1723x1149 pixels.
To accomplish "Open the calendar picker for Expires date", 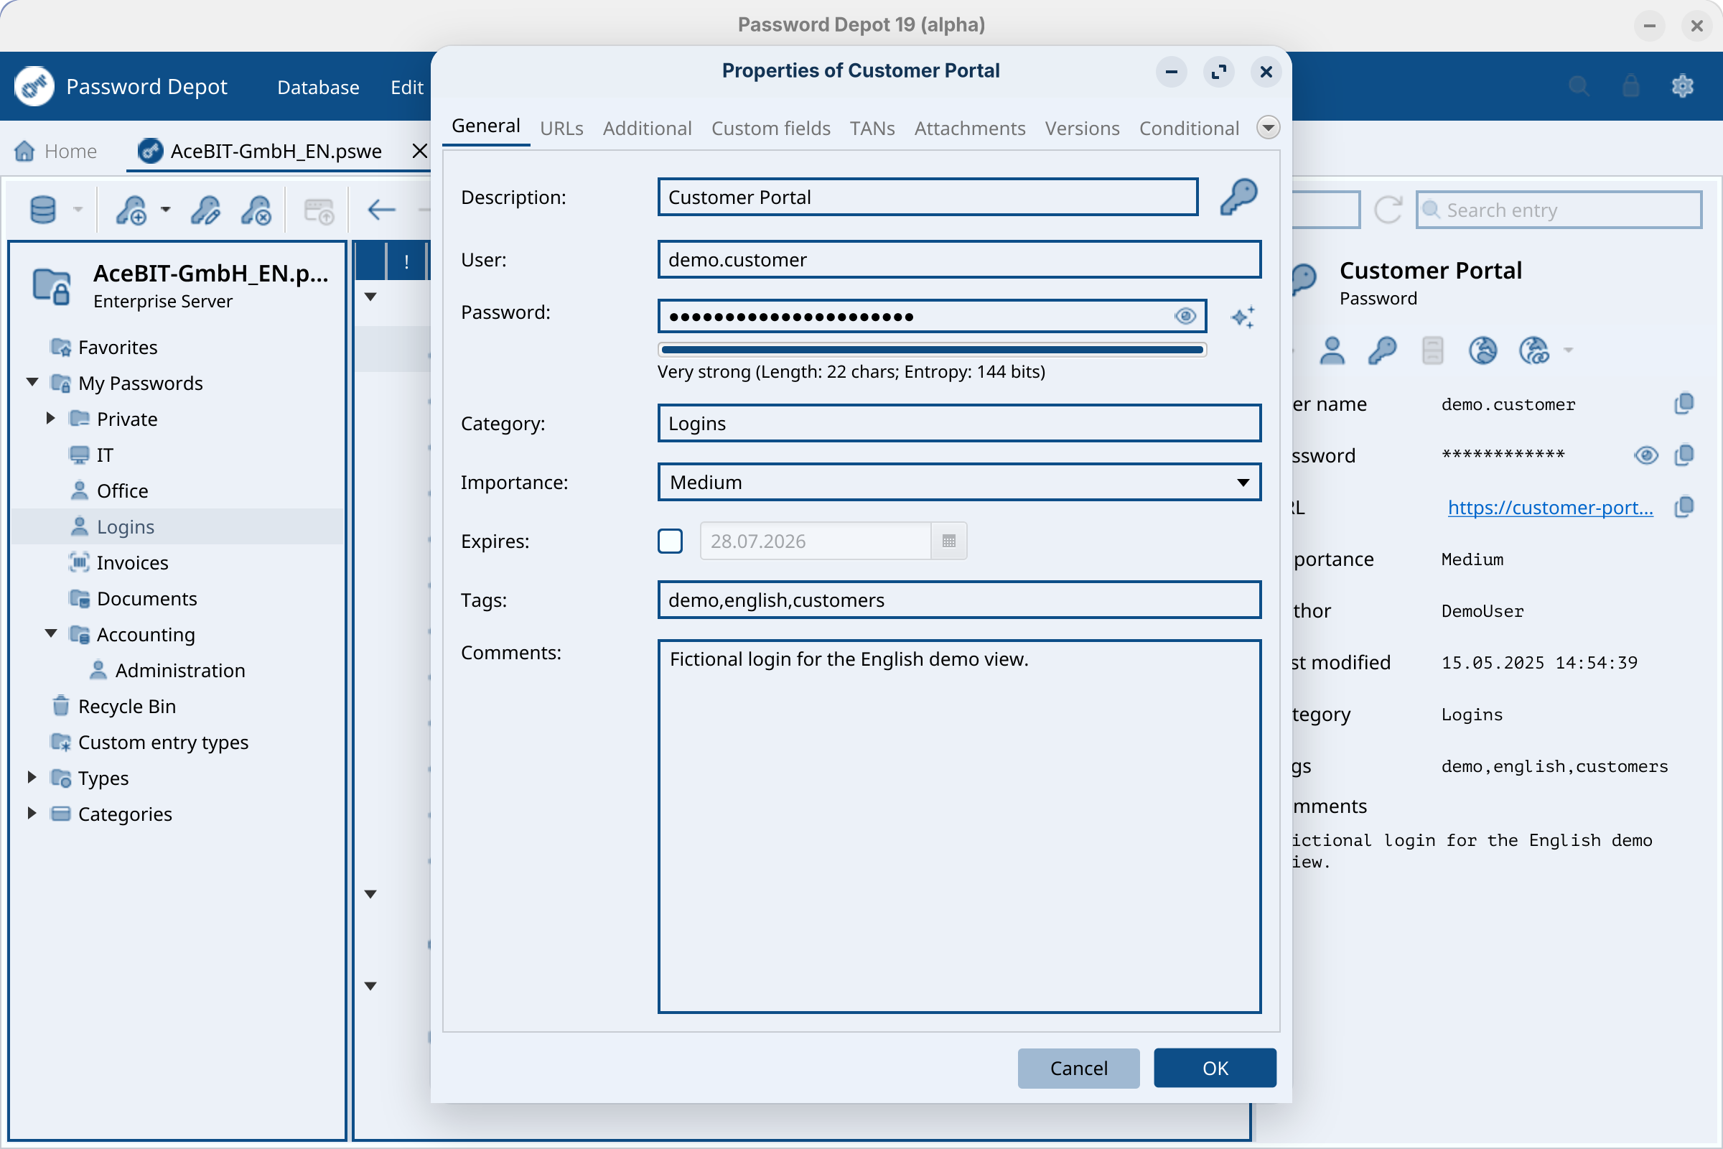I will 948,541.
